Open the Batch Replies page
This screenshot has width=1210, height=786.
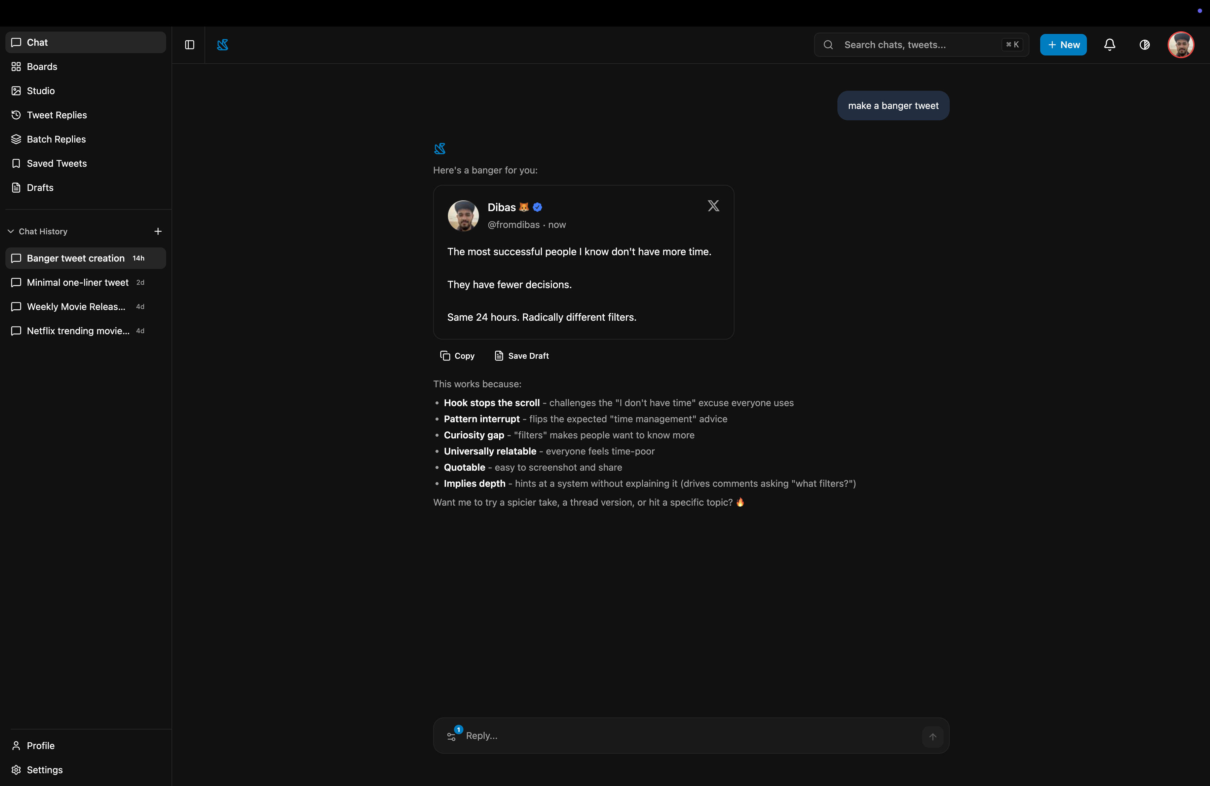coord(56,139)
